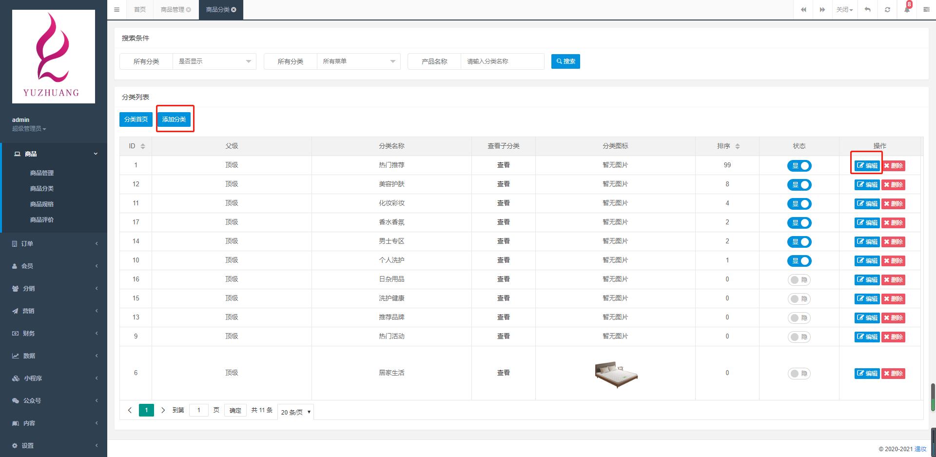
Task: Click 查看 for the 热门推荐 row
Action: point(504,165)
